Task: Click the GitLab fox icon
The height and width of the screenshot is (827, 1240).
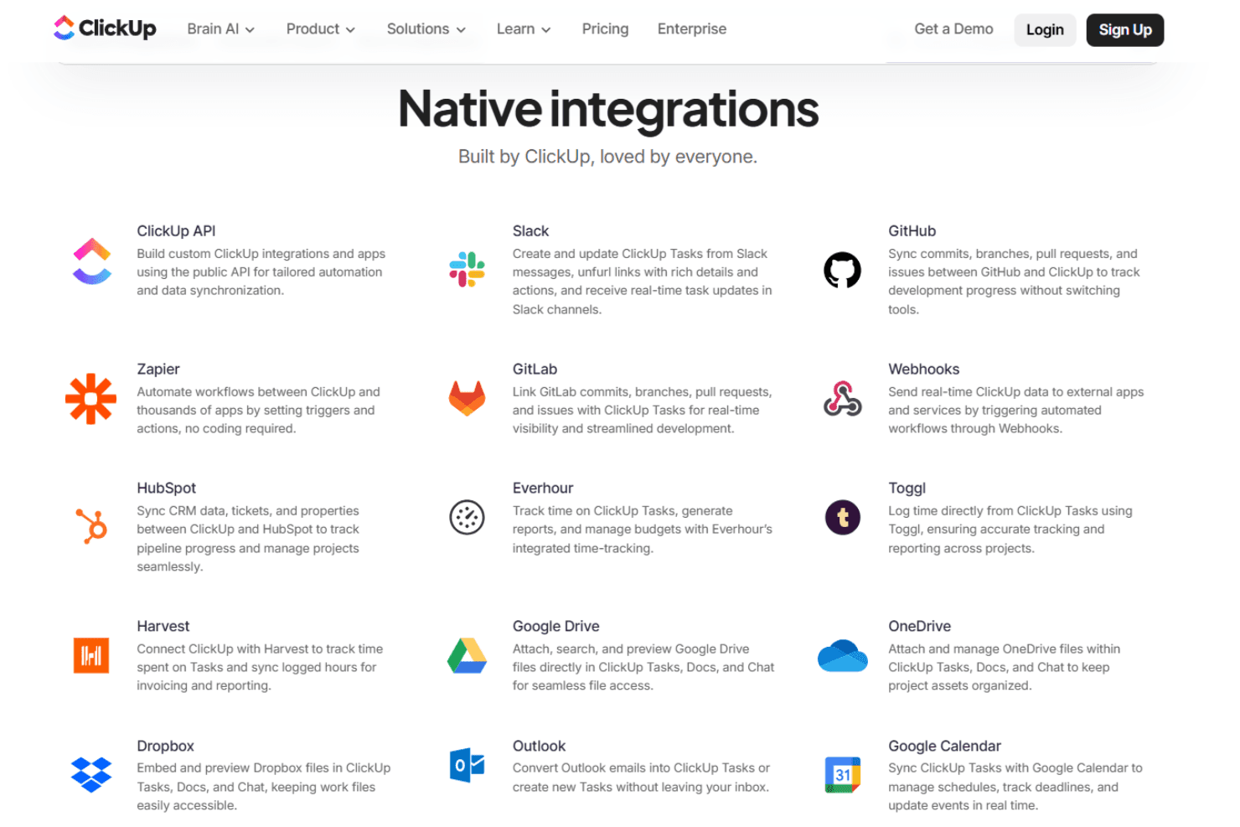Action: tap(467, 398)
